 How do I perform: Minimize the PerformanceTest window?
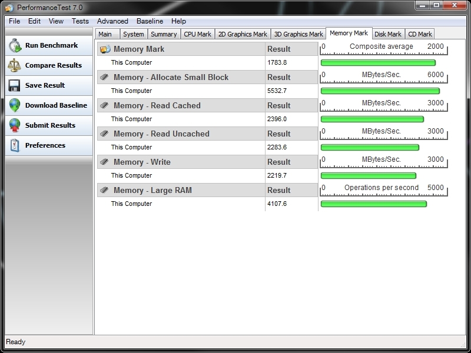[x=422, y=5]
